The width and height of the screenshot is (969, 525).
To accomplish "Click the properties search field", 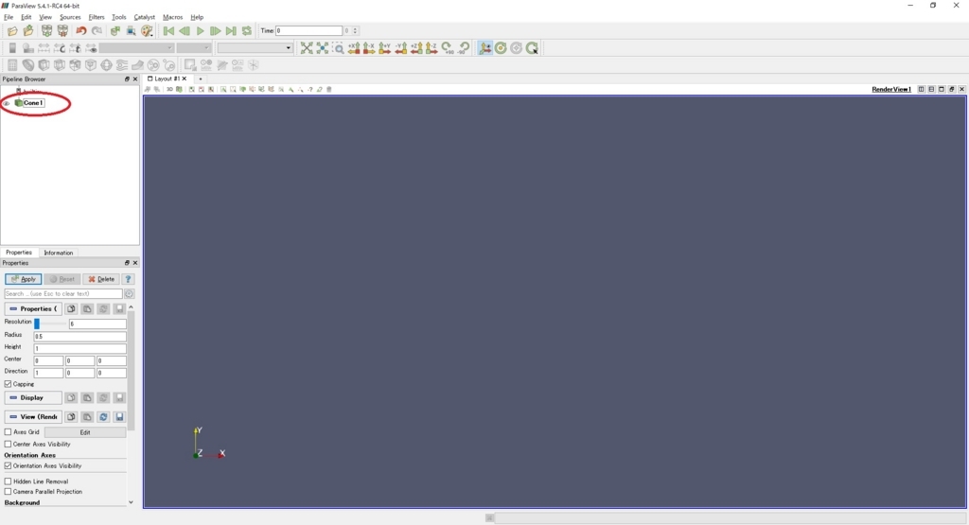I will 63,294.
